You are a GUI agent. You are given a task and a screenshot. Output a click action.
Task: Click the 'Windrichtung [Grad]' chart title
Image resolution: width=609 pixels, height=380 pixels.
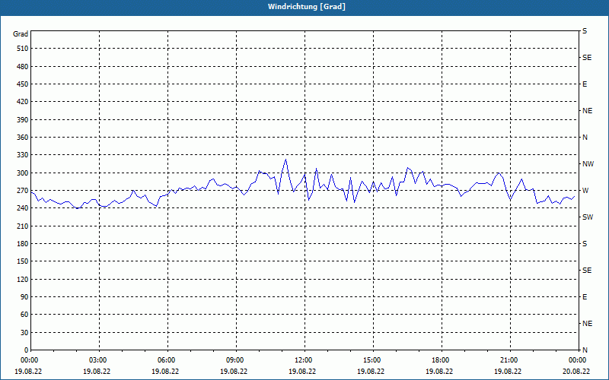(x=307, y=7)
